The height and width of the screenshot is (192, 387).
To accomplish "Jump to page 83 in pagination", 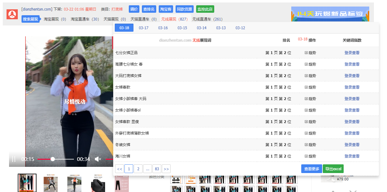I will pos(157,169).
